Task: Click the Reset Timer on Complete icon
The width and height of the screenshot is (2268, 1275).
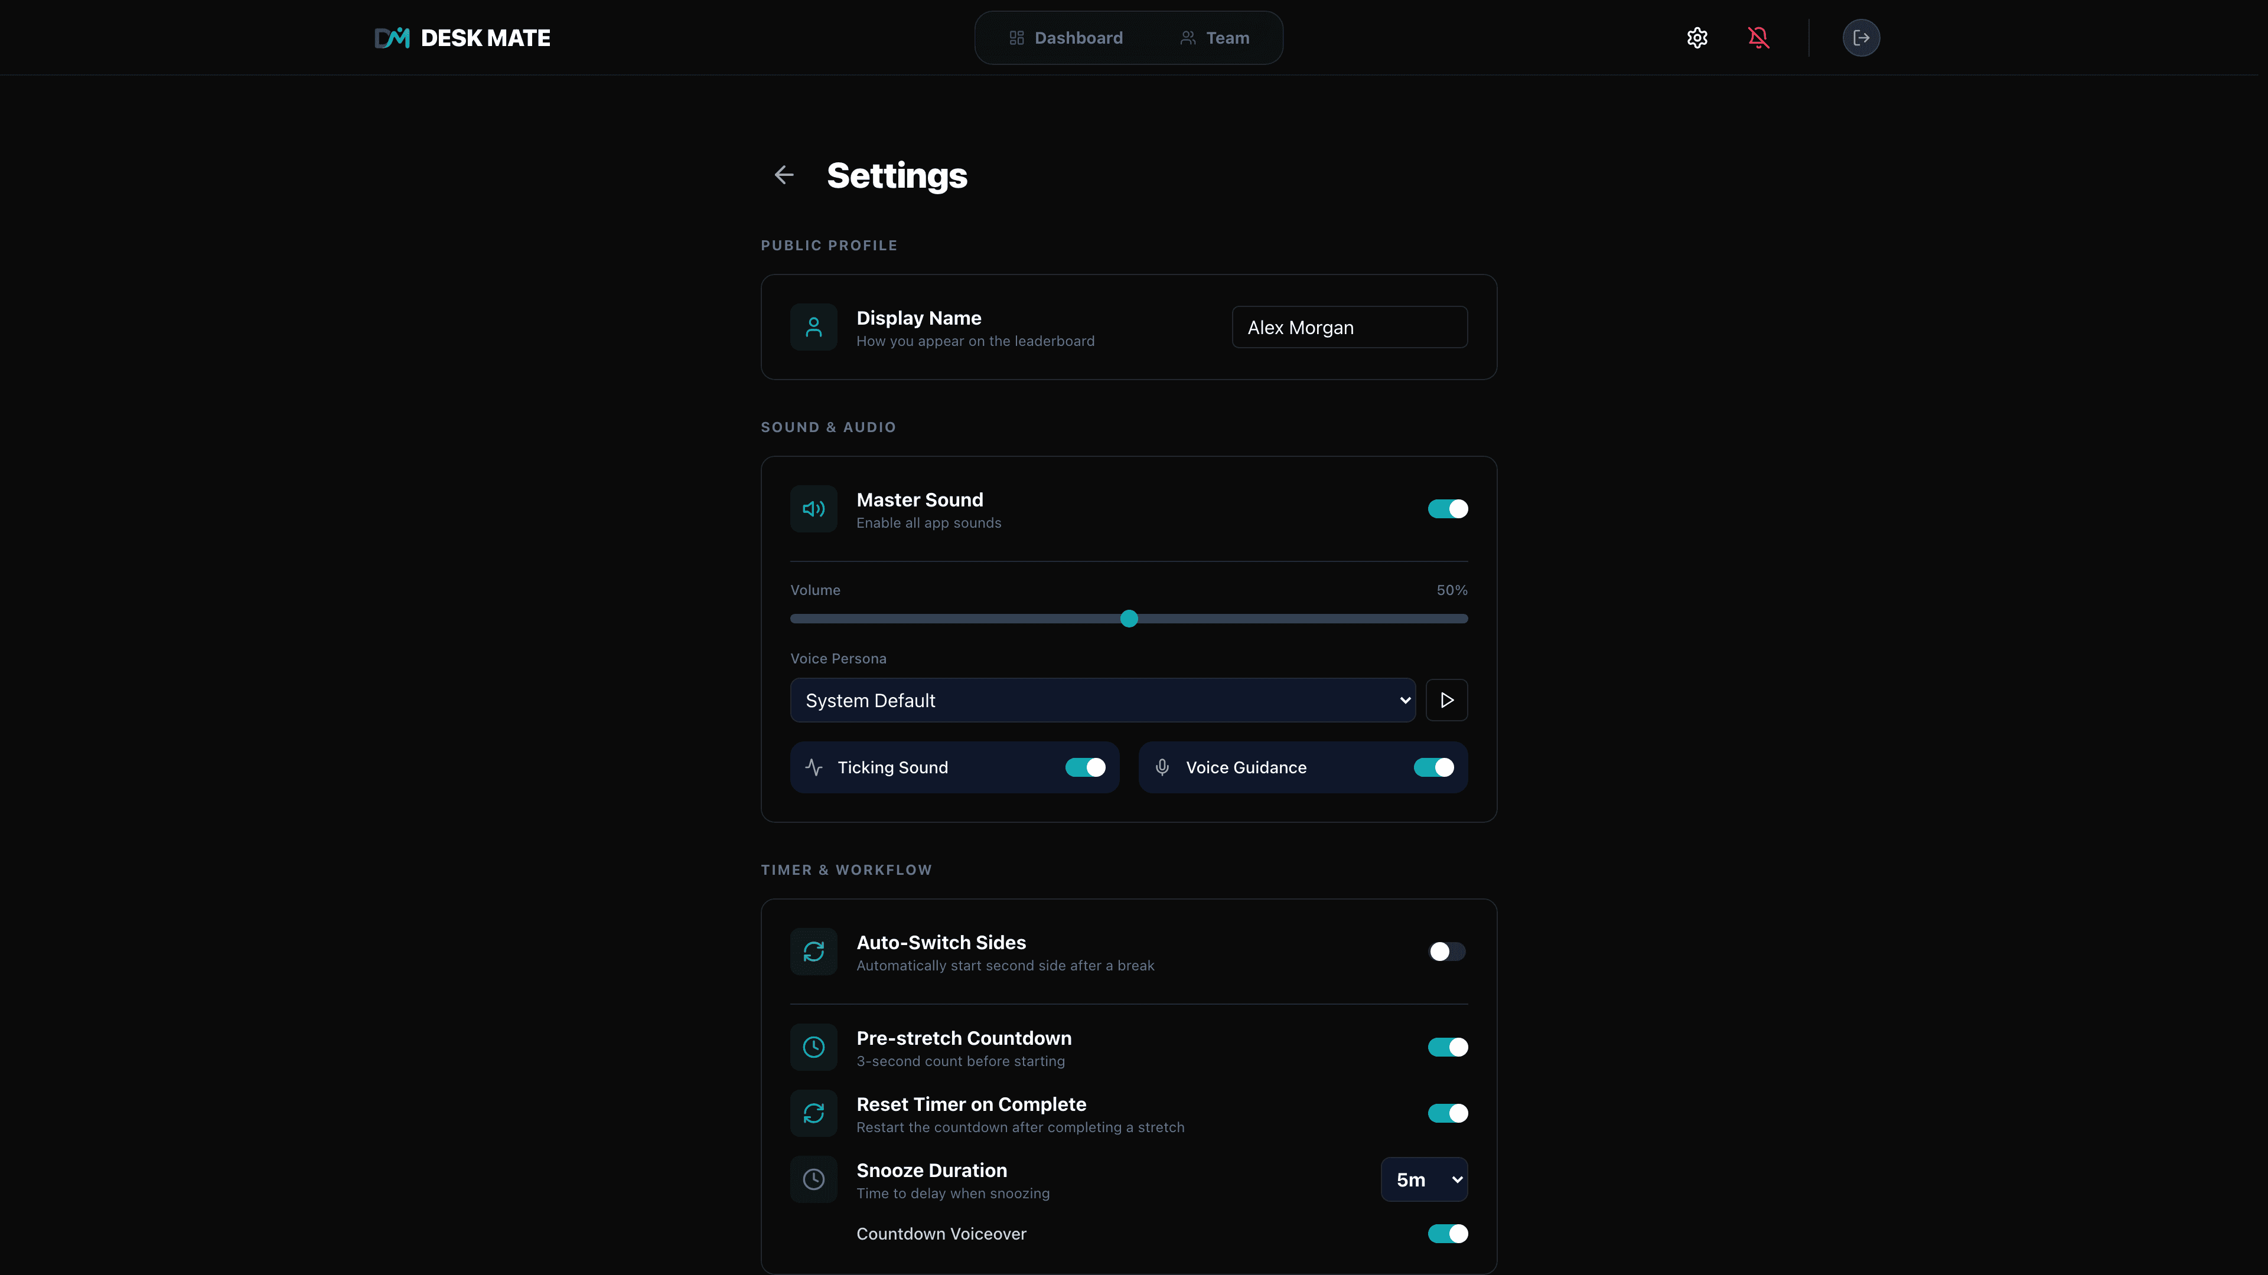Action: click(x=813, y=1113)
